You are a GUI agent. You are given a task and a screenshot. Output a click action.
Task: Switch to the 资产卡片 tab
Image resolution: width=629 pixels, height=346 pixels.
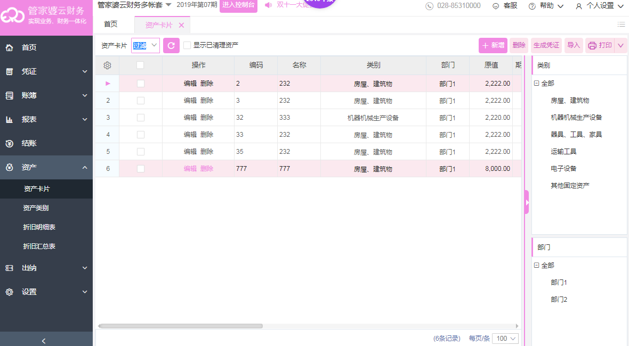[159, 25]
